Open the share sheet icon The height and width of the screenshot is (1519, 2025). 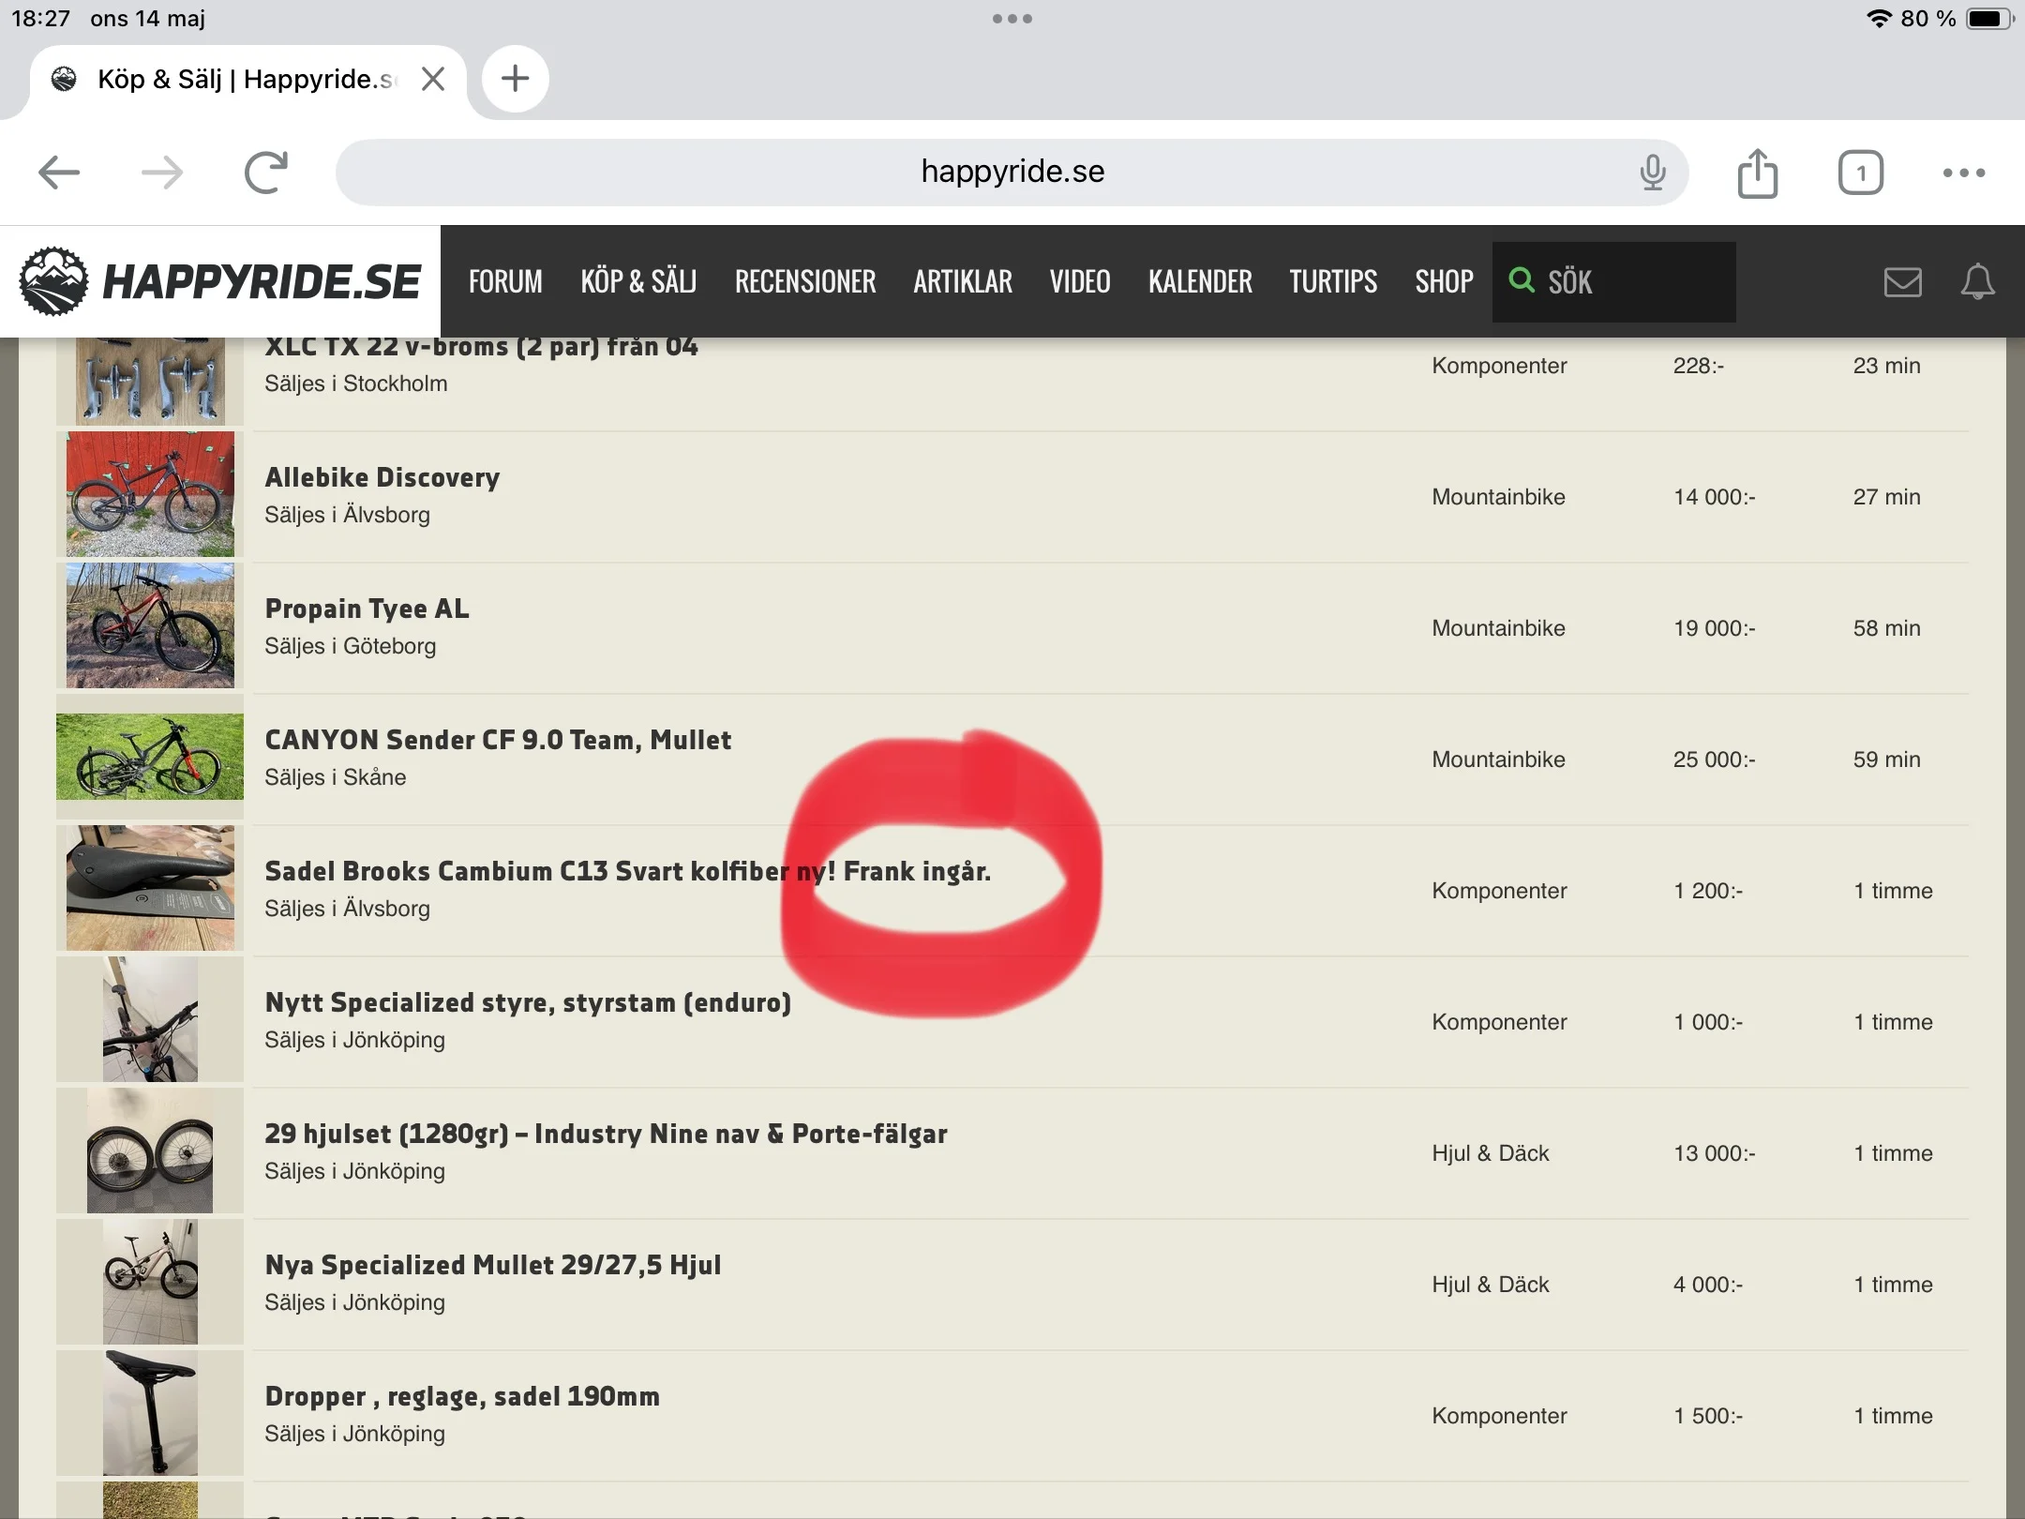click(1757, 173)
